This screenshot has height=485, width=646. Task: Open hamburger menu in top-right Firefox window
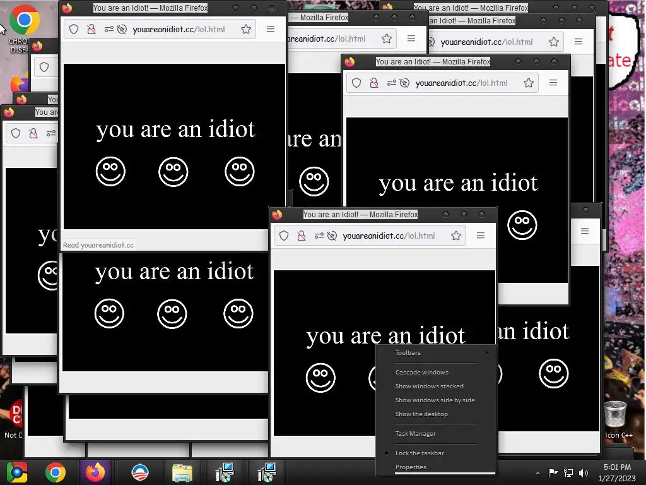[578, 41]
